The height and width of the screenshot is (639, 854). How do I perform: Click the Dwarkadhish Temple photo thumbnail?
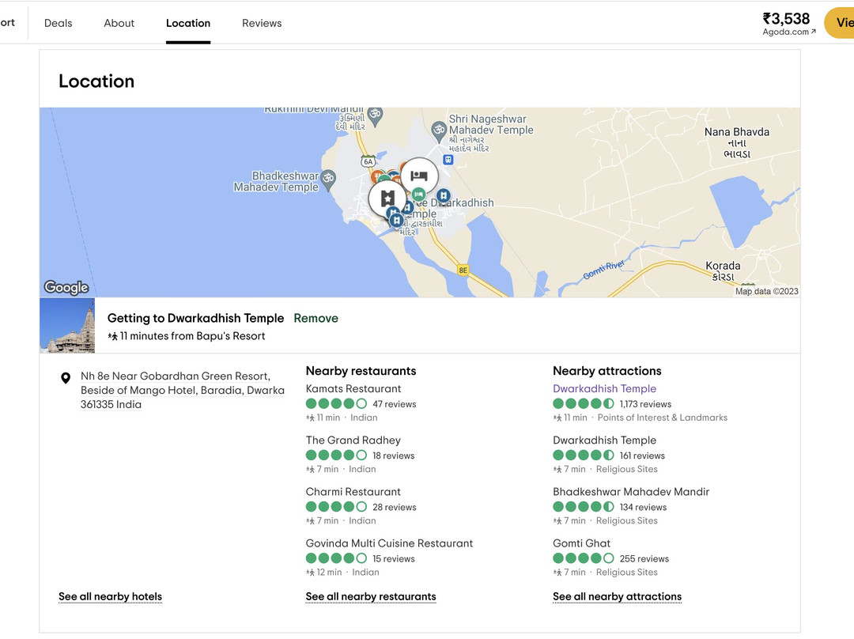click(x=67, y=326)
